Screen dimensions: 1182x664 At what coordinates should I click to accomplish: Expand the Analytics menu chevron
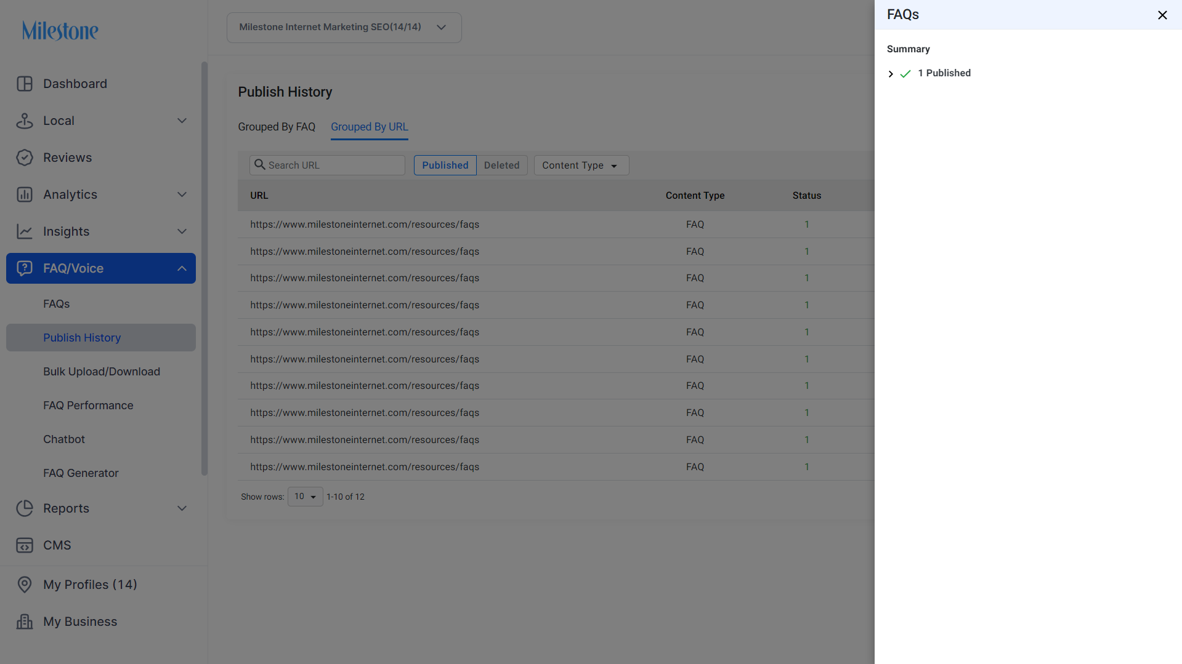(x=182, y=194)
